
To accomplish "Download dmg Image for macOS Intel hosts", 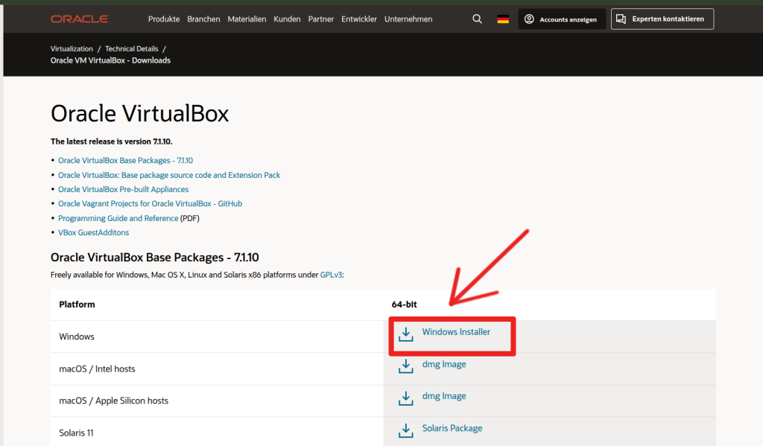I will coord(444,364).
